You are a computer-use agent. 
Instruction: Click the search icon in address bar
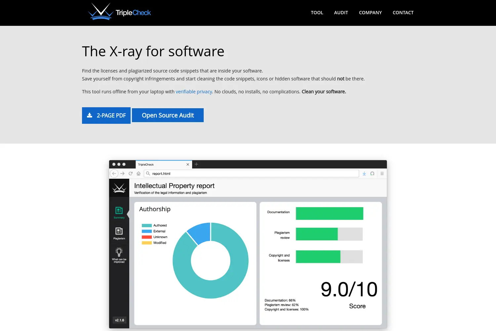coord(148,173)
